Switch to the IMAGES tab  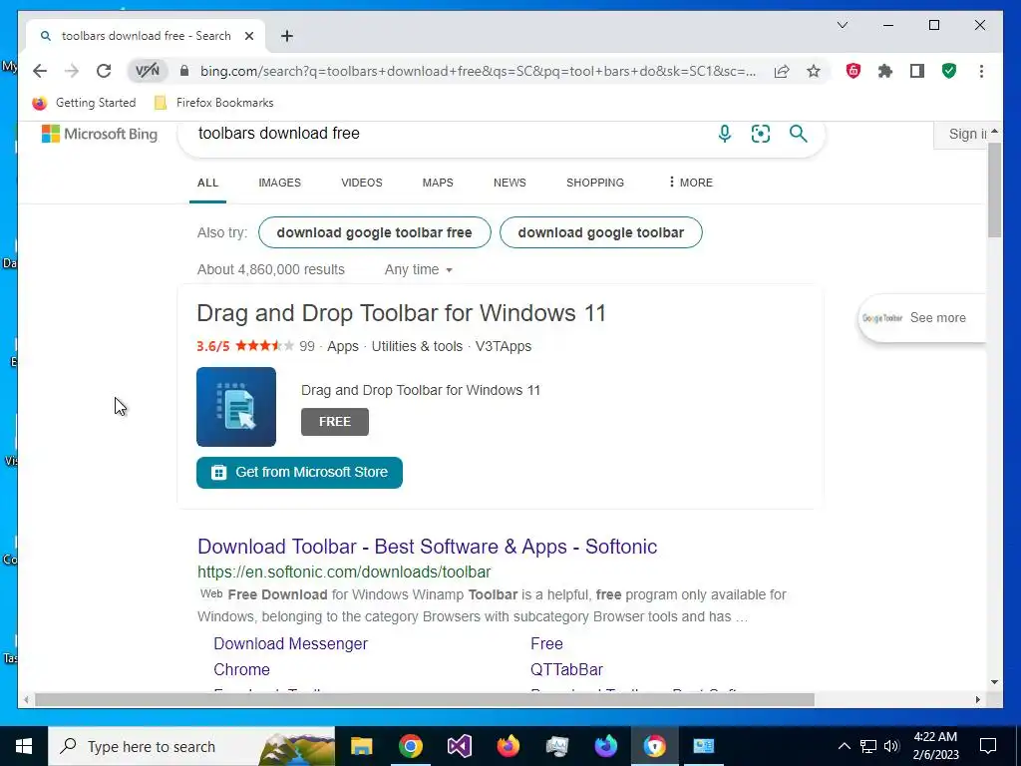pyautogui.click(x=279, y=183)
